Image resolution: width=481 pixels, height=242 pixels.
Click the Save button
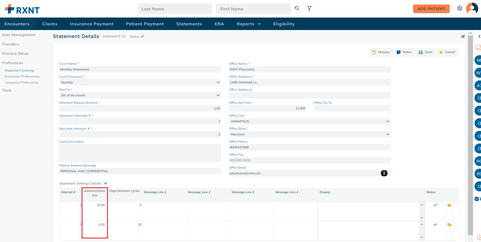point(426,52)
